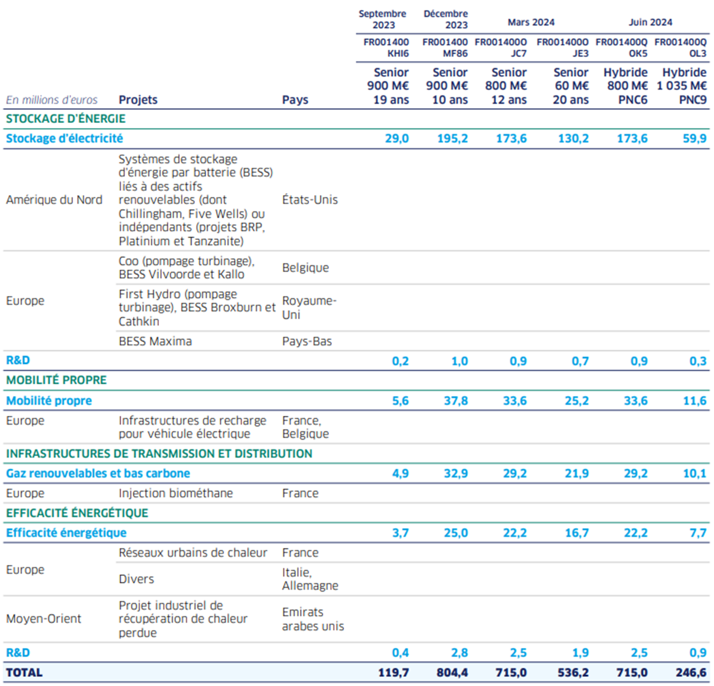Select the Projets column heading
This screenshot has width=714, height=686.
click(137, 100)
